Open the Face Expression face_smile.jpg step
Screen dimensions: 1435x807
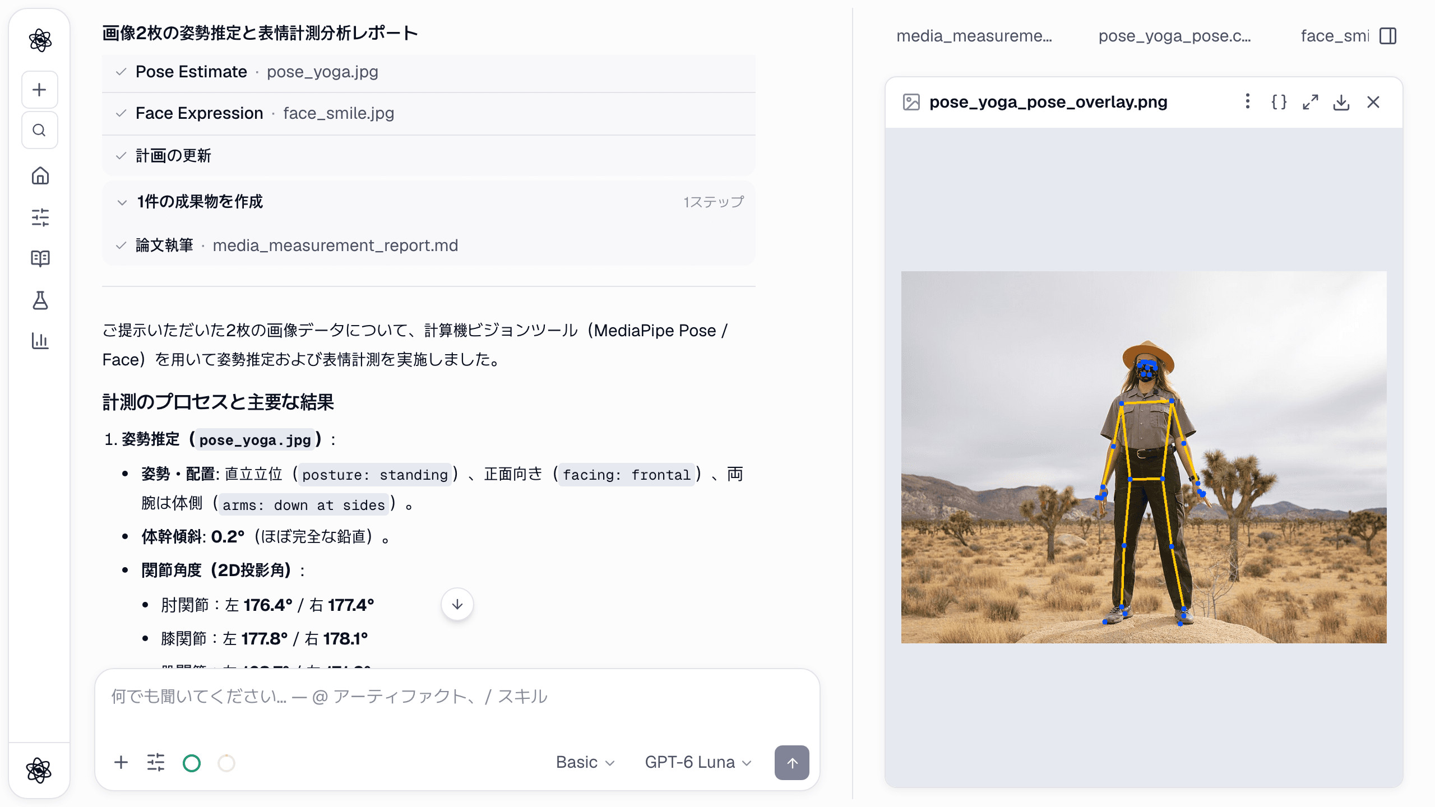(x=429, y=113)
